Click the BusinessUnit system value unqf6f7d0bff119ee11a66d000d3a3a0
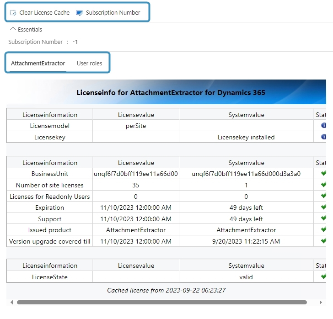This screenshot has width=333, height=319. (246, 174)
